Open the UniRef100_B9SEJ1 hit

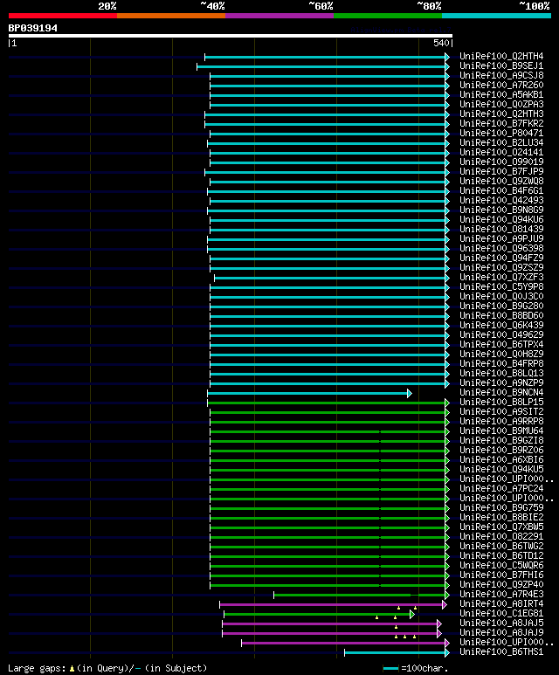pyautogui.click(x=501, y=65)
